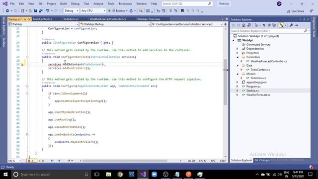Click the Live Share button

tap(296, 11)
